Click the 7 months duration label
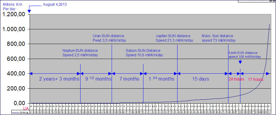Screen dimensions: 276x115 (x=129, y=79)
